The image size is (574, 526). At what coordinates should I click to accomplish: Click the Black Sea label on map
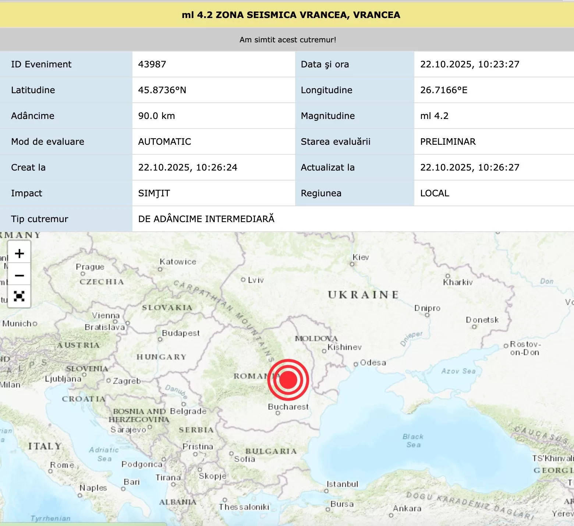[413, 441]
